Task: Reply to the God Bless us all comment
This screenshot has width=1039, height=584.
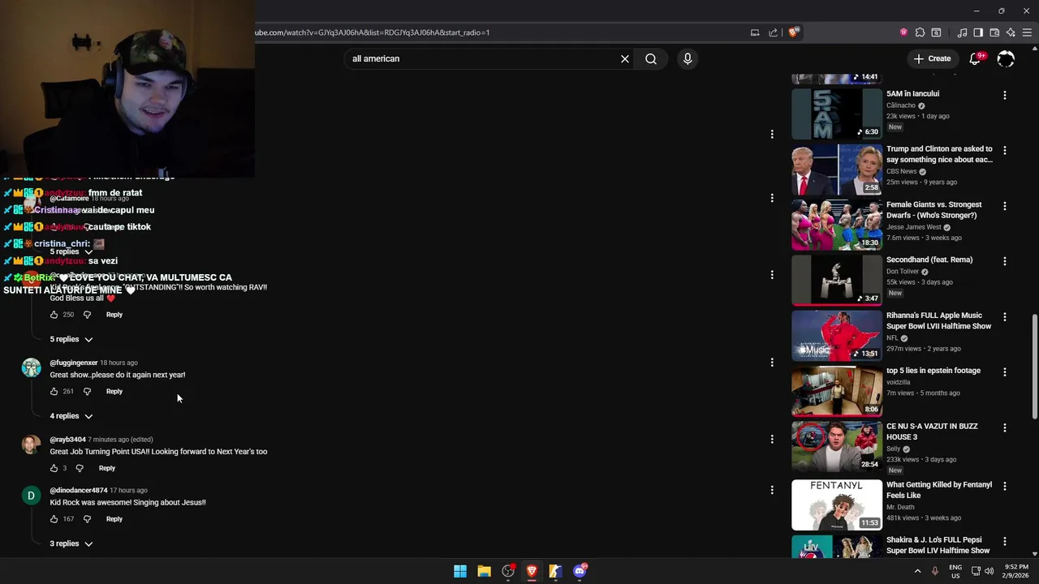Action: [114, 315]
